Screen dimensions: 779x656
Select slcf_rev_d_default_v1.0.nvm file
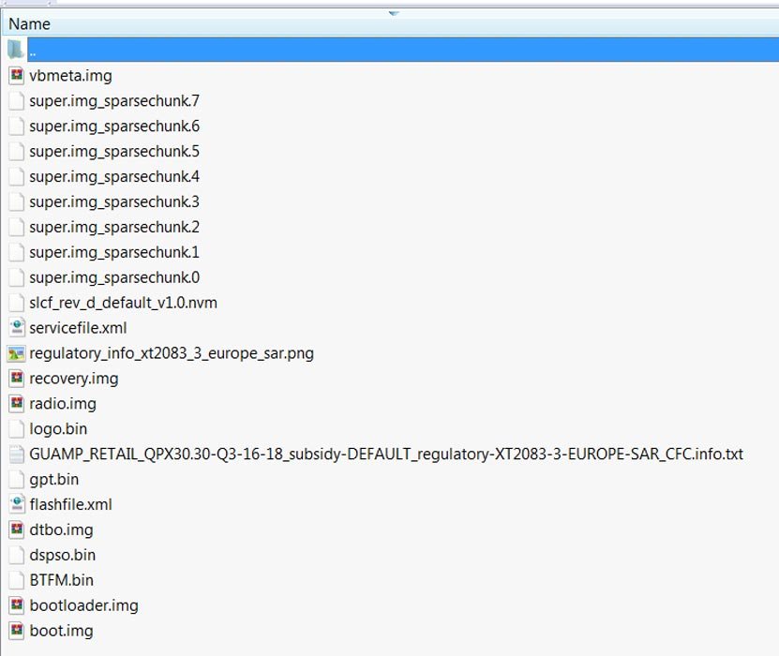[123, 303]
